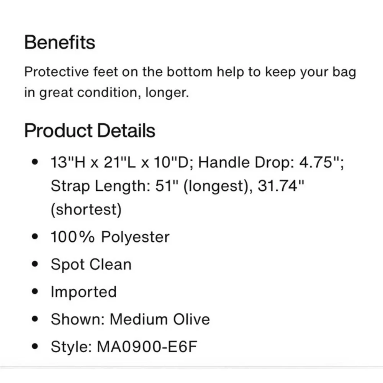Click the Spot Clean item
The height and width of the screenshot is (383, 383).
(x=91, y=264)
